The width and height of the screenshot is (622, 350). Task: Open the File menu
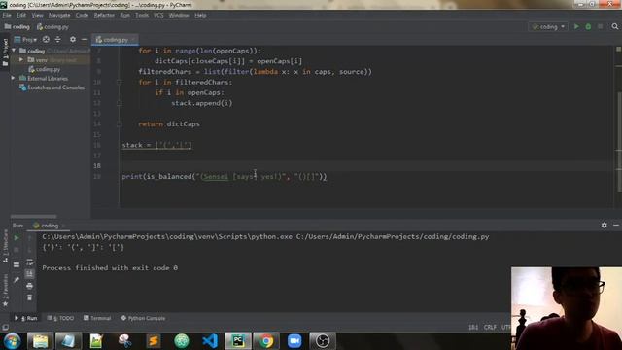tap(7, 16)
